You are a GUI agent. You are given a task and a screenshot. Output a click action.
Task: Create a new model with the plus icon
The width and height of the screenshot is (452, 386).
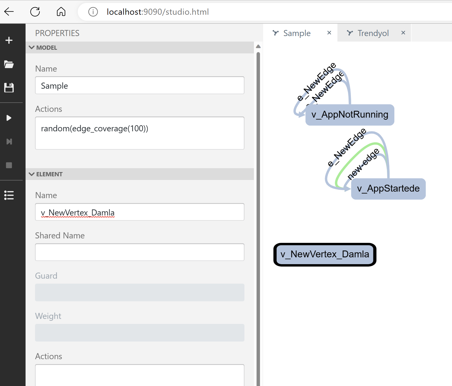[9, 40]
